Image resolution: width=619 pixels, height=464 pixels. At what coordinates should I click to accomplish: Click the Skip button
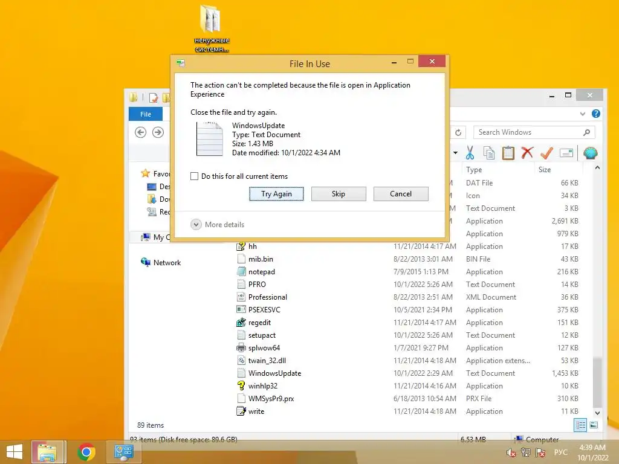click(x=339, y=194)
